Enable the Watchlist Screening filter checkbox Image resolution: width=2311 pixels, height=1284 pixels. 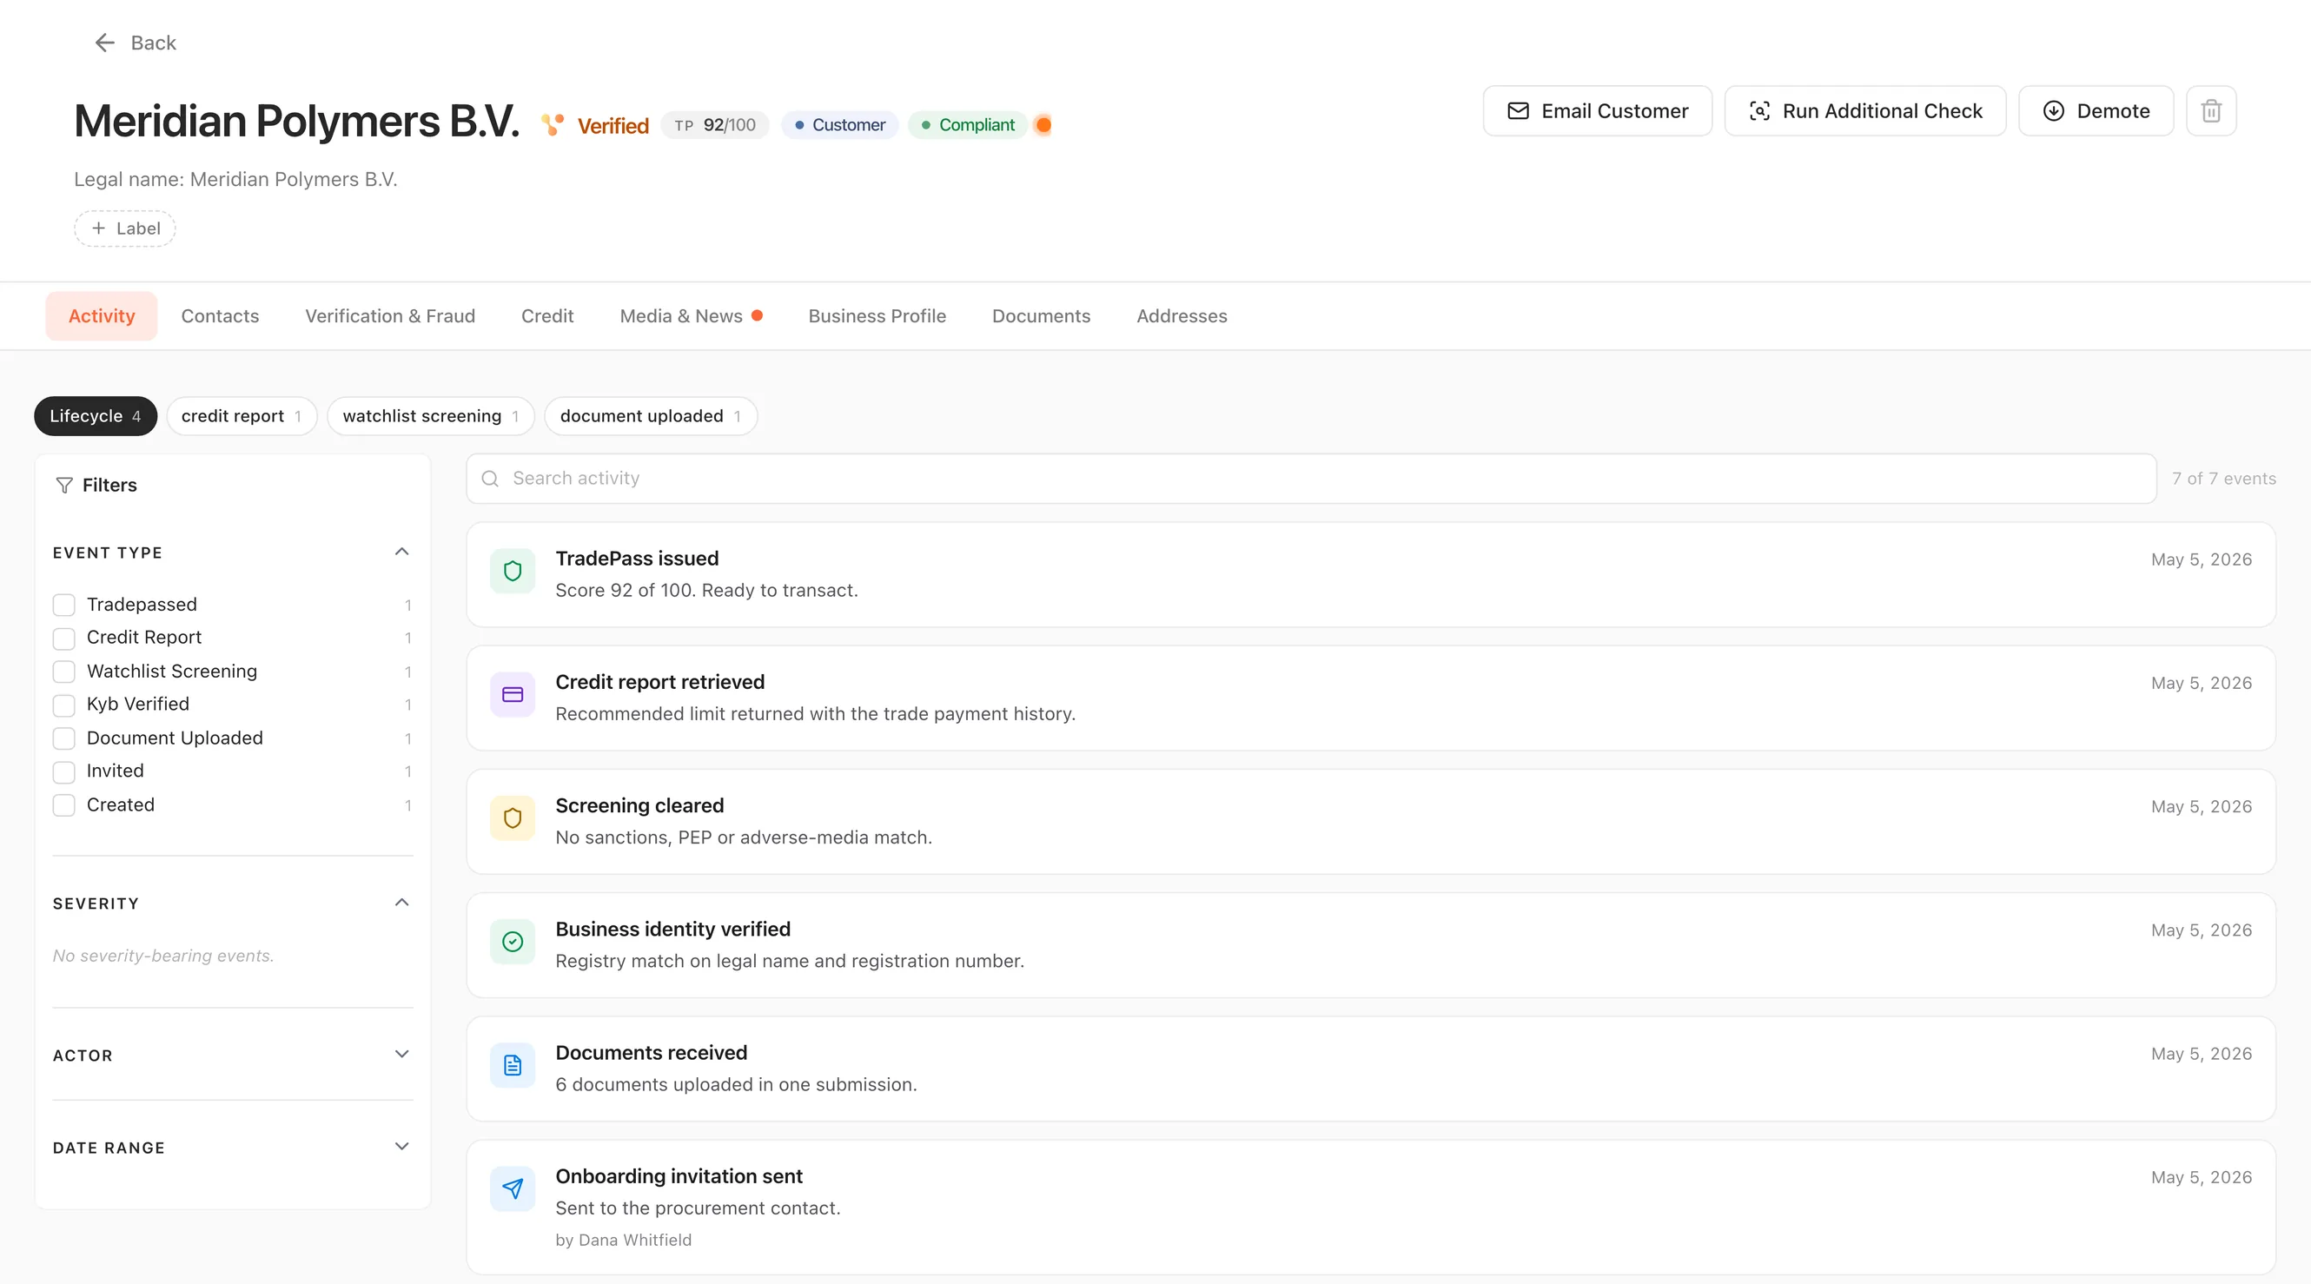click(63, 672)
